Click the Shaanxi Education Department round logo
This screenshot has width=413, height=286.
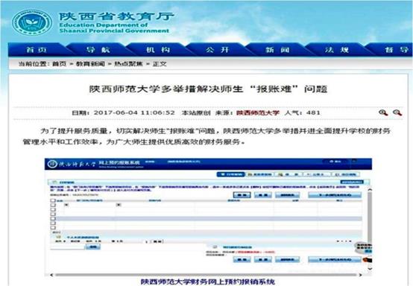(x=32, y=22)
